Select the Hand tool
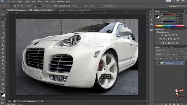Viewport: 187px width, 105px height. click(3, 84)
